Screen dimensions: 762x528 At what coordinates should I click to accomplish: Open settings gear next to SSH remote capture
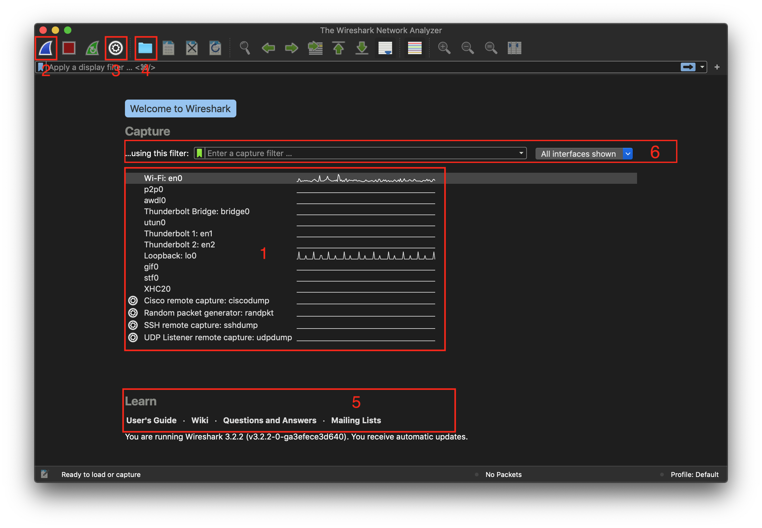click(133, 325)
